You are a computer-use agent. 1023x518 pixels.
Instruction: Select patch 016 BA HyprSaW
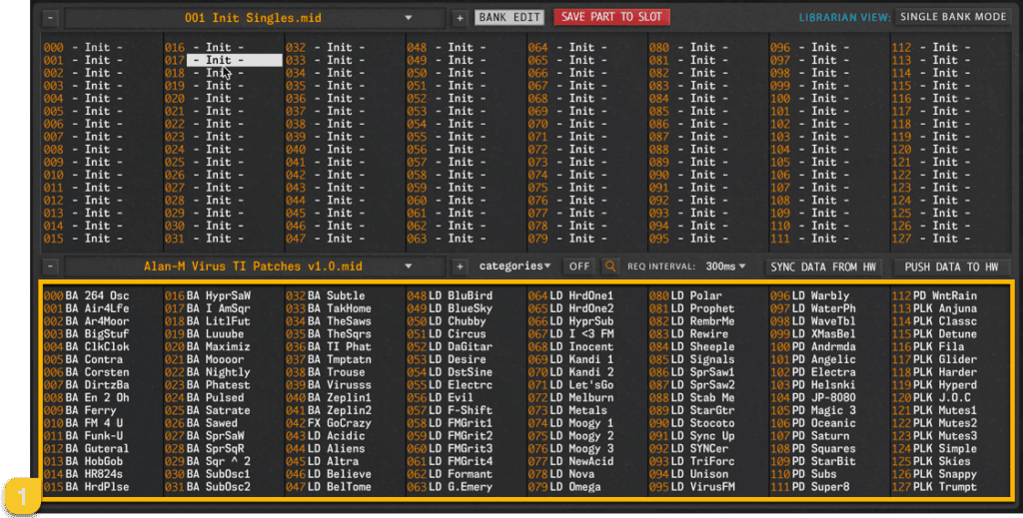pyautogui.click(x=208, y=295)
